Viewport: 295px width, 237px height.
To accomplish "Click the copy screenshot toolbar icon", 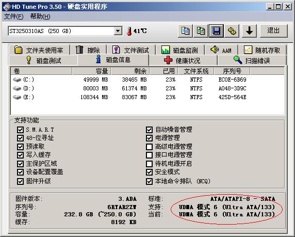I will pos(201,30).
